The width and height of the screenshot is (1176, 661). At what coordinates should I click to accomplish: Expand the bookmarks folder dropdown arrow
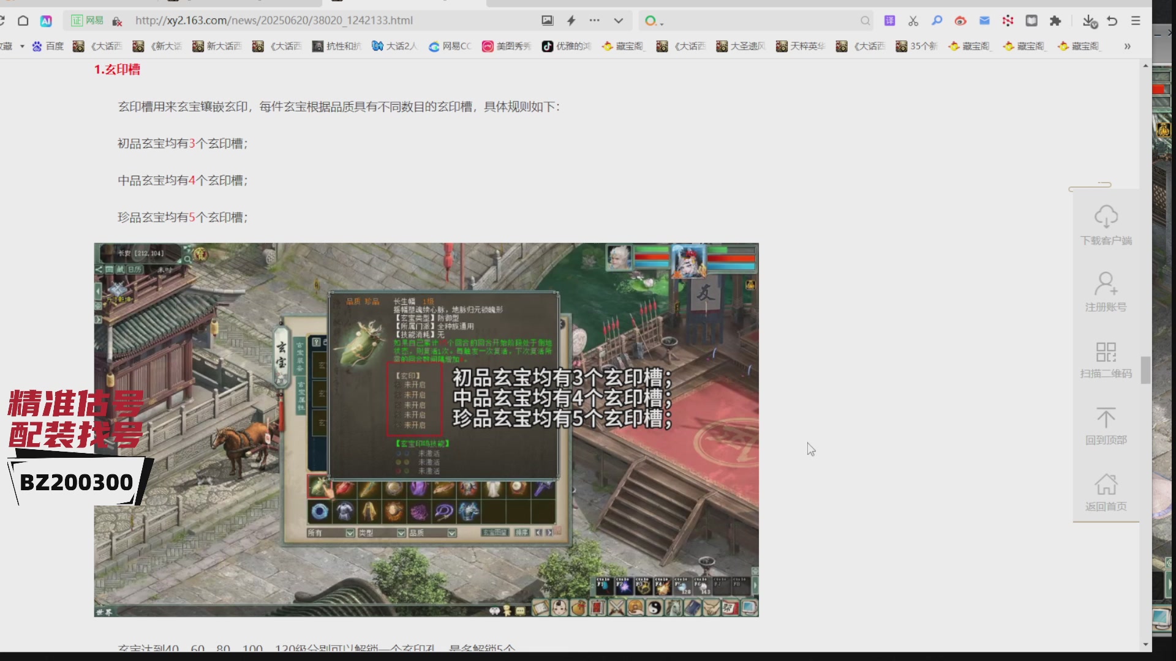[x=22, y=46]
